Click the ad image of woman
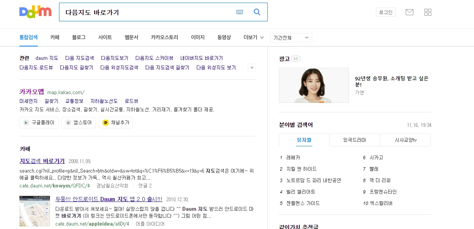Image resolution: width=474 pixels, height=229 pixels. (314, 85)
